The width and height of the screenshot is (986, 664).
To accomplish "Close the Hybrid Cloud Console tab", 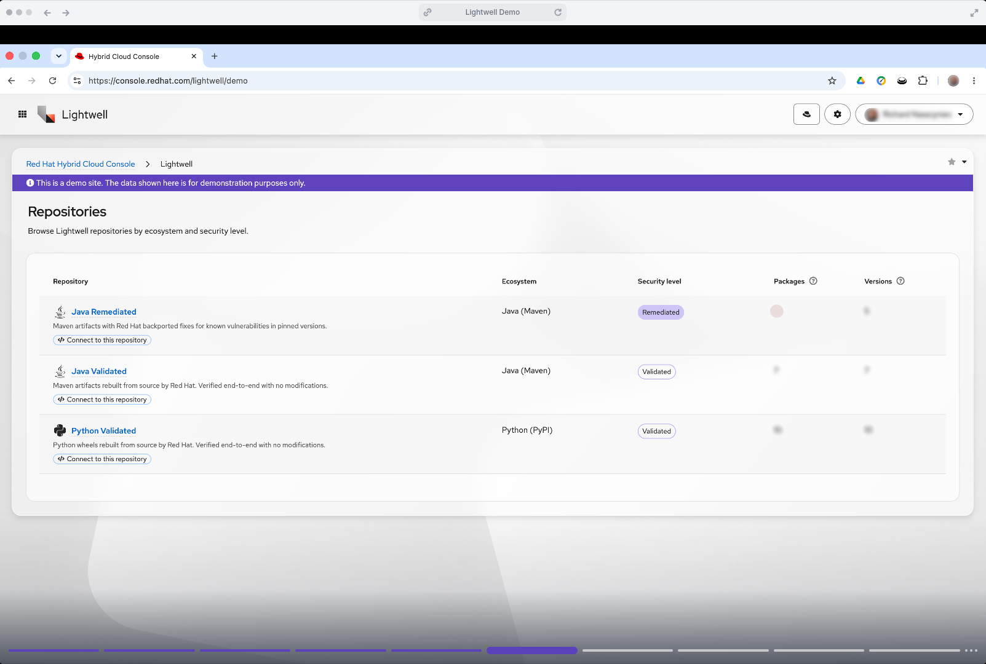I will [194, 56].
